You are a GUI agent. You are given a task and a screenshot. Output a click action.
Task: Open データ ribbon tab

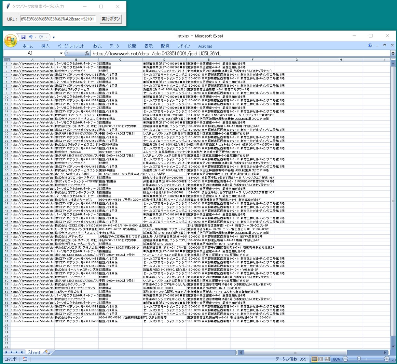[x=115, y=46]
